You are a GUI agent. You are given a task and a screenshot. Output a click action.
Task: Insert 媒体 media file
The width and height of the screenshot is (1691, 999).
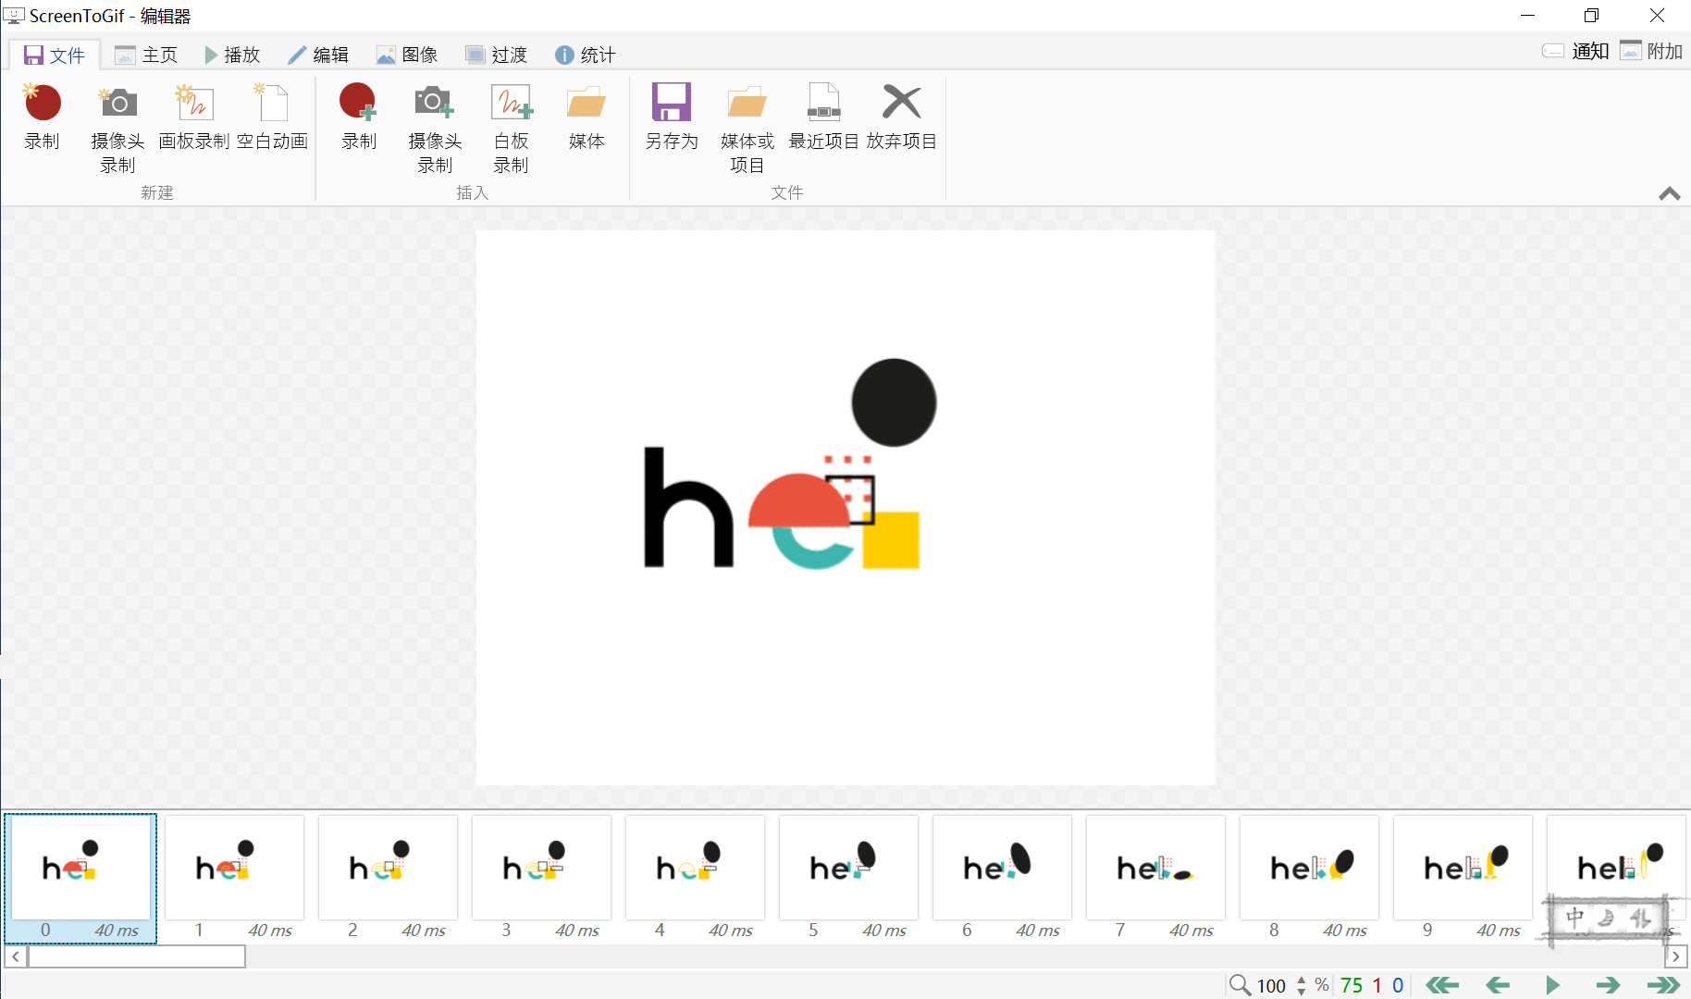[586, 117]
